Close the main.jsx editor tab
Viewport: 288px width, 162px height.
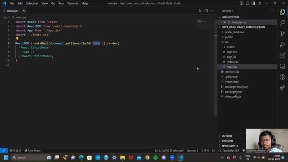23,11
